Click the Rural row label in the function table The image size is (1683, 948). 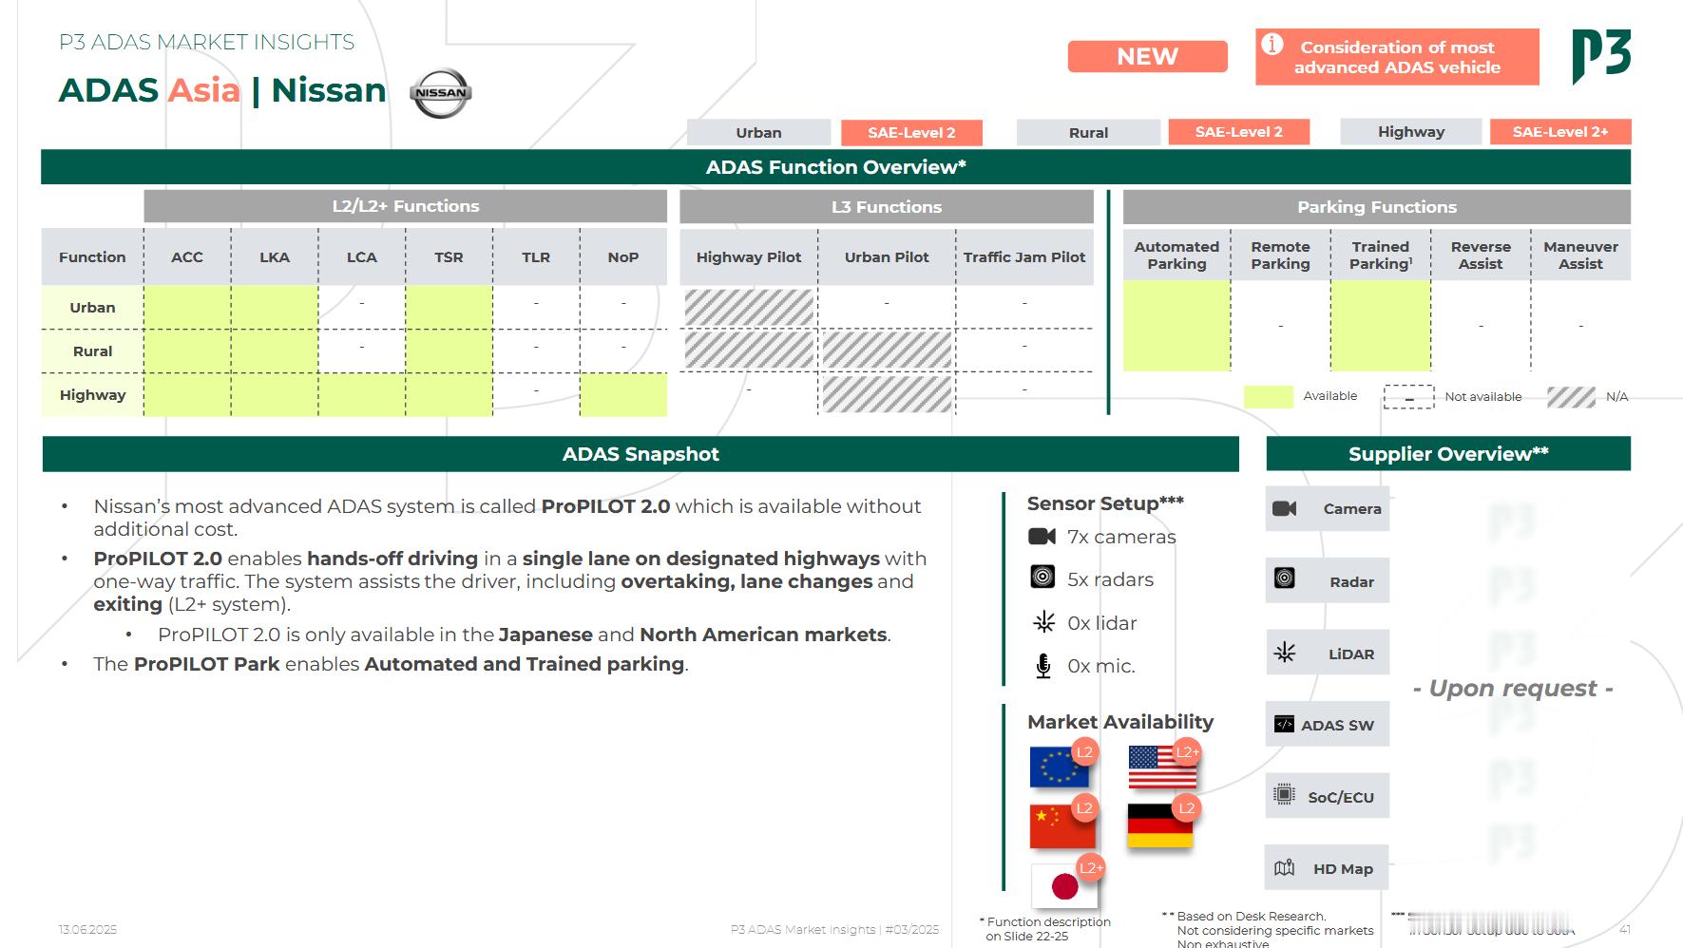click(x=92, y=351)
